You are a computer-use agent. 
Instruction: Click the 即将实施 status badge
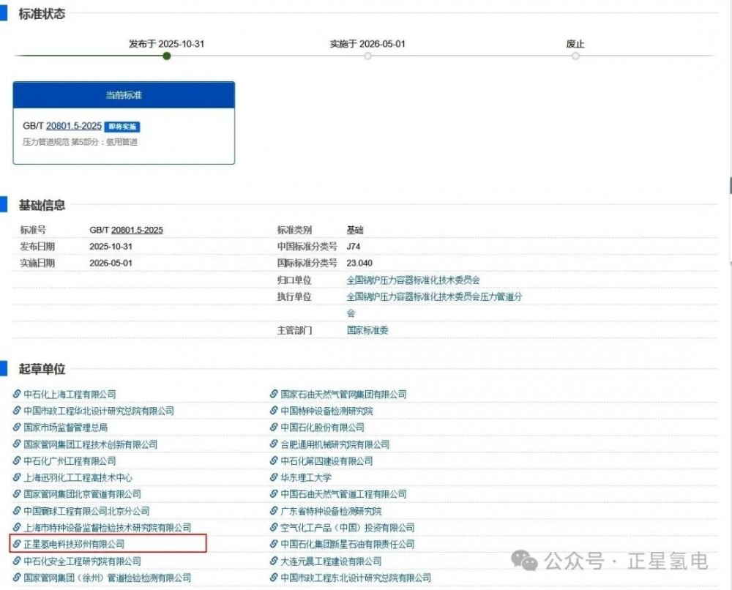pos(122,127)
